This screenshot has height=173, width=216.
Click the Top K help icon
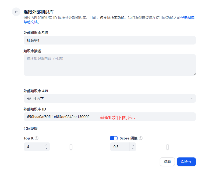[x=37, y=138]
